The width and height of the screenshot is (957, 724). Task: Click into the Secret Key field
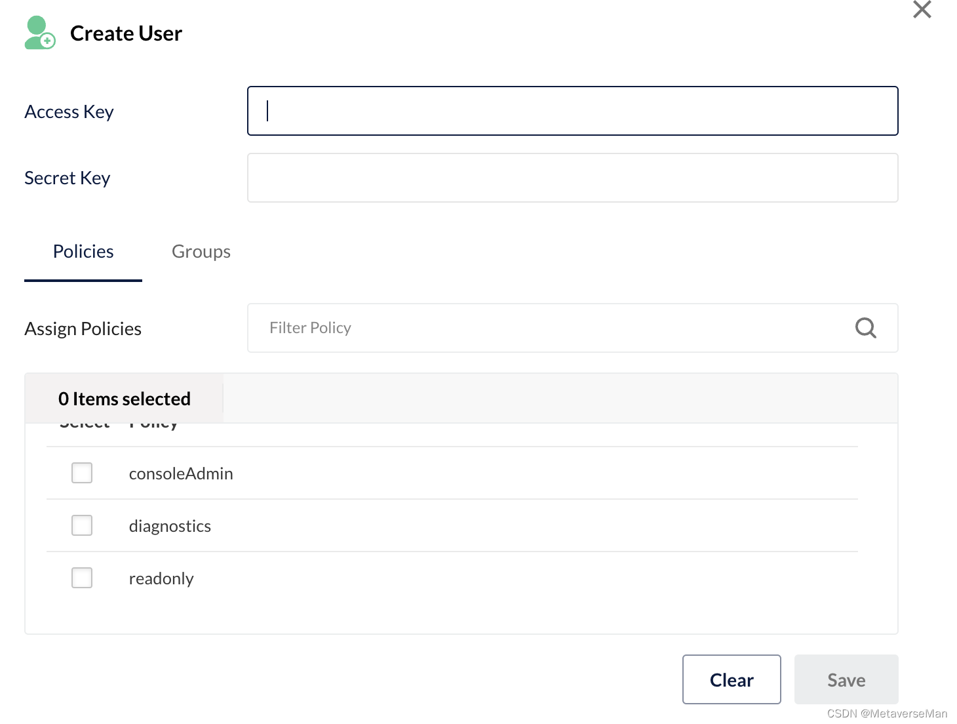[572, 178]
